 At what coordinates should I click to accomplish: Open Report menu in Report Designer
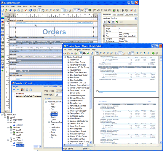pos(25,6)
